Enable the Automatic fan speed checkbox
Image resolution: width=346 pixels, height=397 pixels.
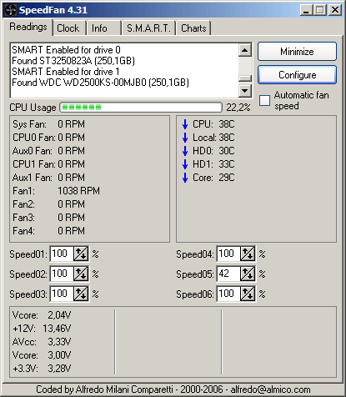[264, 100]
